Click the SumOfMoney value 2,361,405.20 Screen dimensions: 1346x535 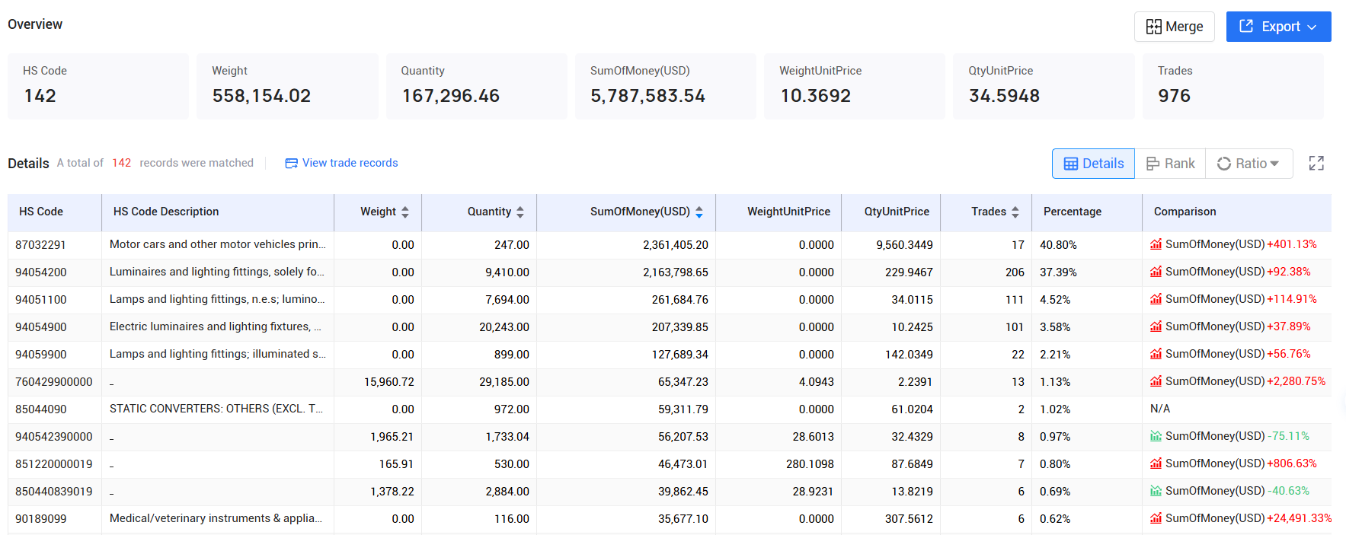click(676, 245)
